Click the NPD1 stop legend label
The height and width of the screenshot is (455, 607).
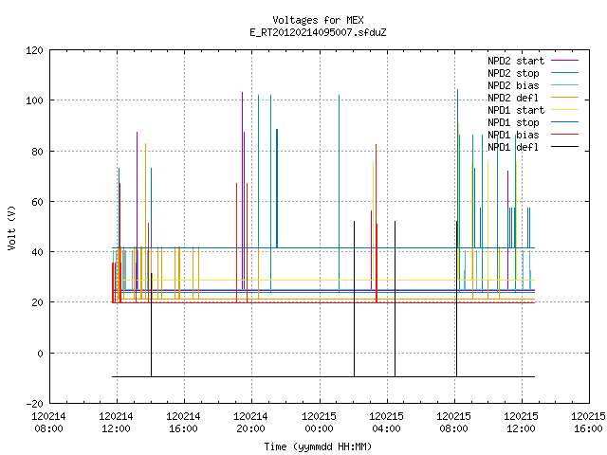point(513,122)
